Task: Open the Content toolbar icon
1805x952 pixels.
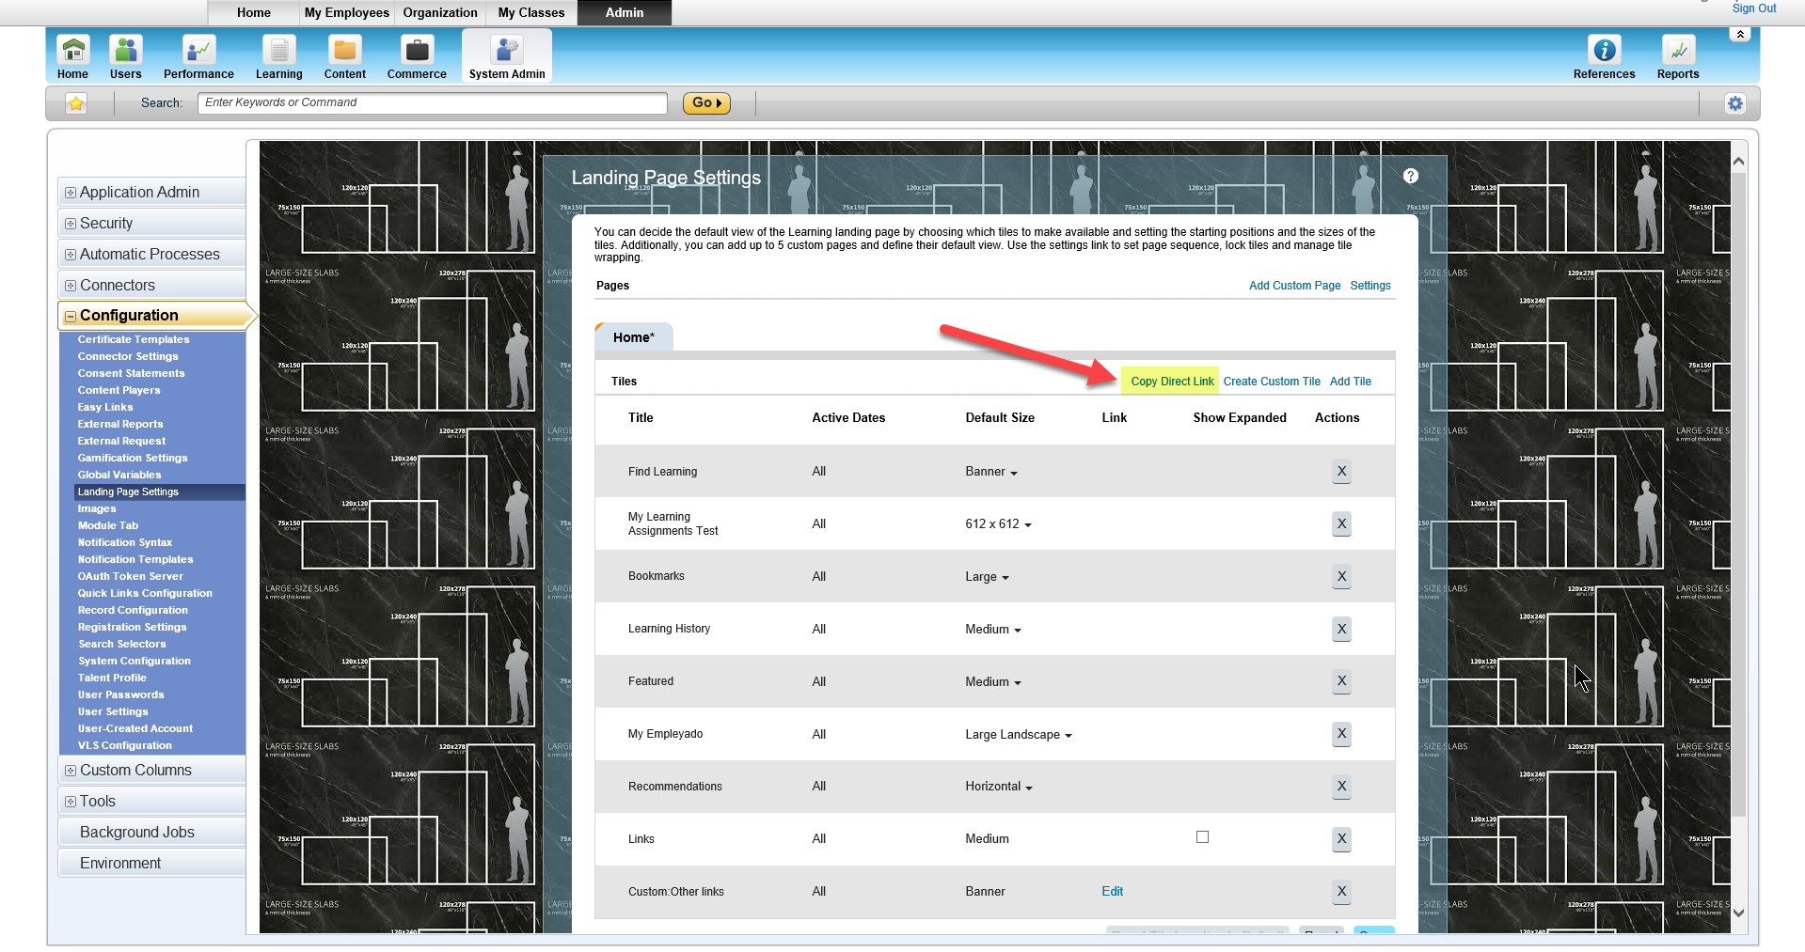Action: coord(344,56)
